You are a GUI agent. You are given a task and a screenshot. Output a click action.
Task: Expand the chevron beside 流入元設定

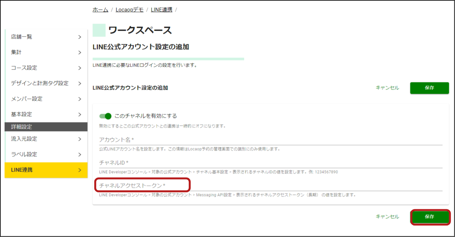[x=80, y=139]
